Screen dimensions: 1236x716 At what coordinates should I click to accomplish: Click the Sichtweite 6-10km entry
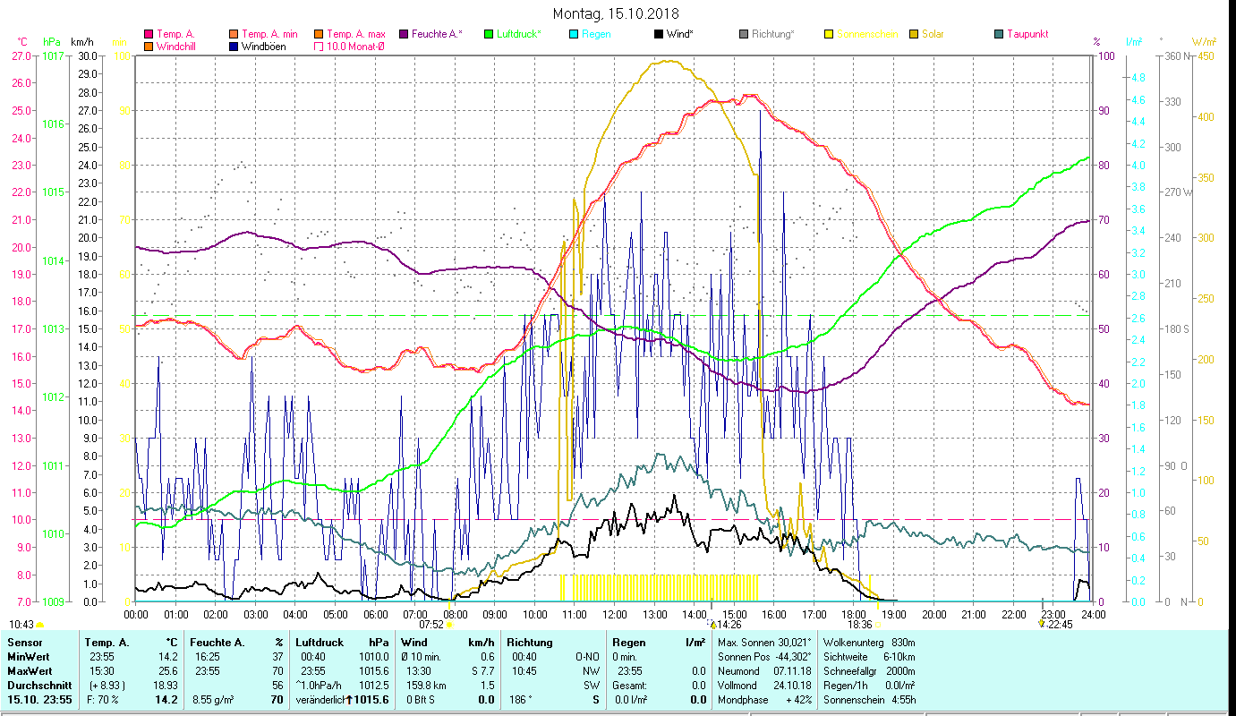coord(869,657)
